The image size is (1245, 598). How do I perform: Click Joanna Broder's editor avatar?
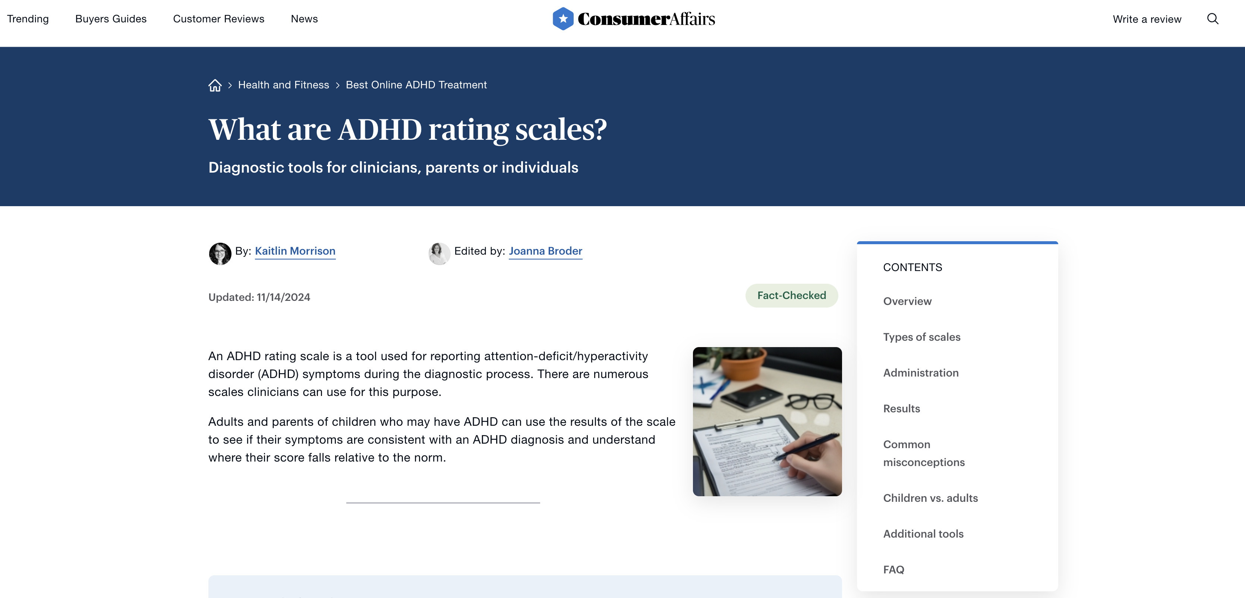[x=439, y=253]
